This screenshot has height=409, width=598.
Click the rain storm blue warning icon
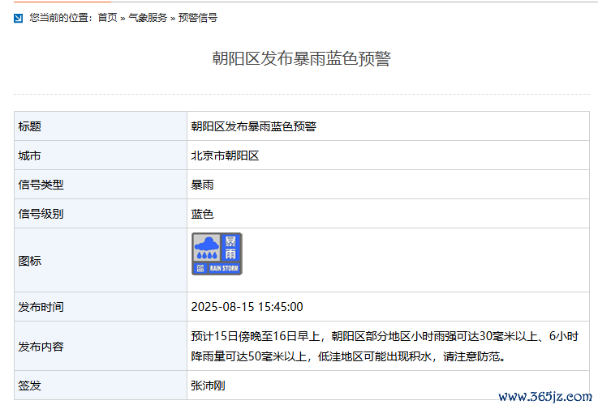(x=217, y=253)
